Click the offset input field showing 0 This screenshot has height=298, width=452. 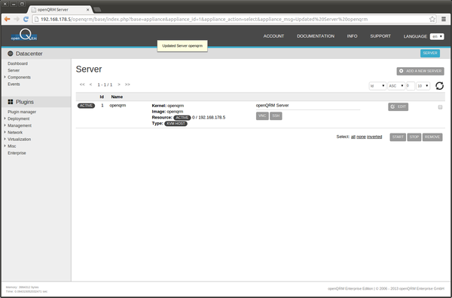(x=411, y=86)
